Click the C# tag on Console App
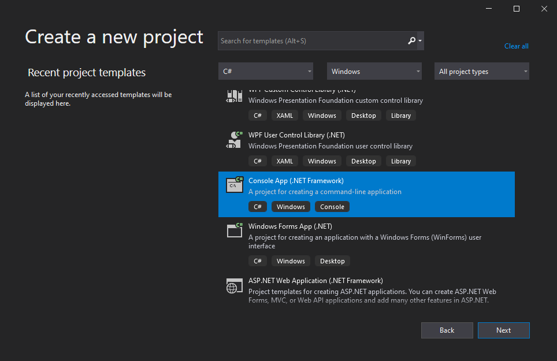This screenshot has width=557, height=361. pyautogui.click(x=258, y=207)
